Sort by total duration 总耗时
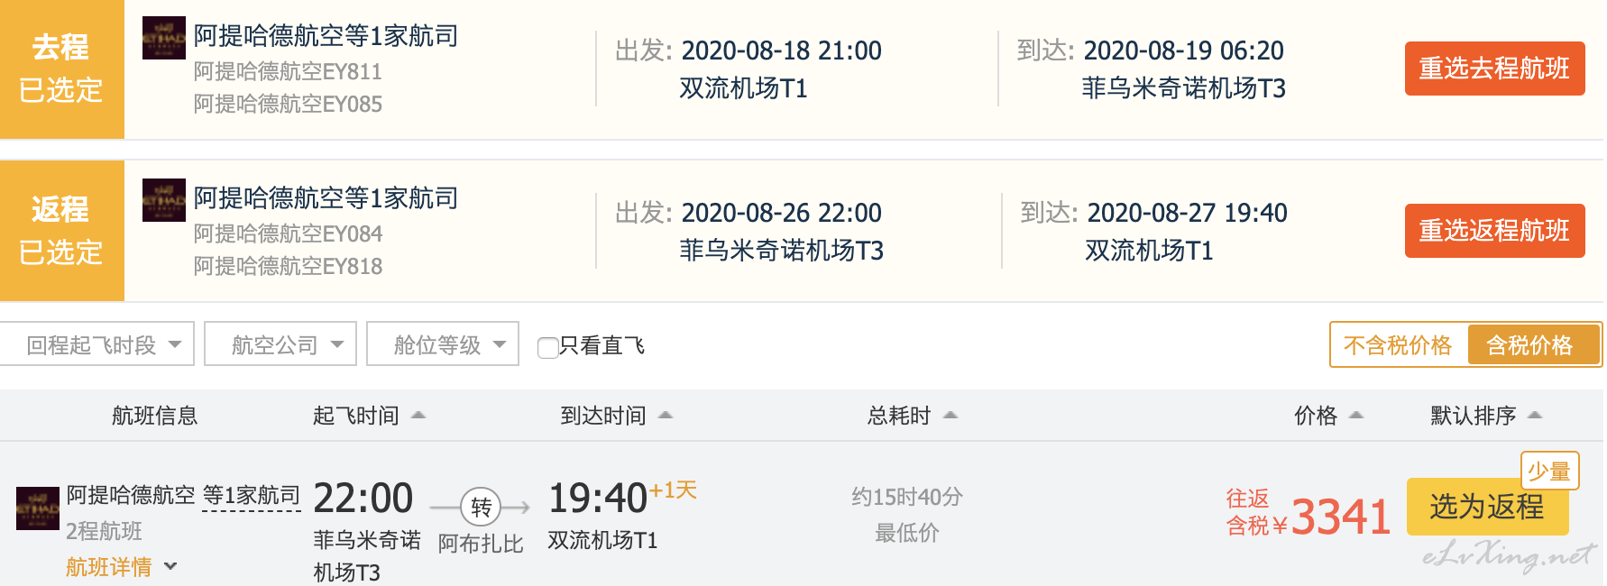Viewport: 1607px width, 586px height. click(x=912, y=416)
